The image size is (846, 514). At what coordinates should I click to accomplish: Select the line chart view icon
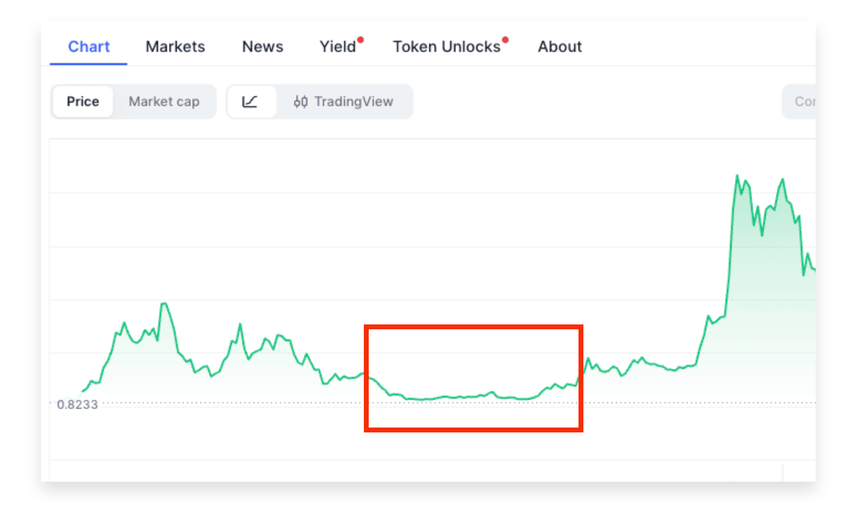coord(250,102)
